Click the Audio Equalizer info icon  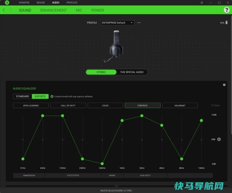(224, 85)
